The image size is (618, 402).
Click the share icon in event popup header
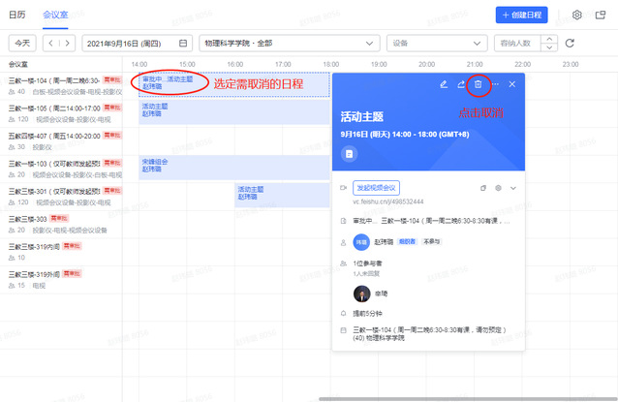pos(461,85)
